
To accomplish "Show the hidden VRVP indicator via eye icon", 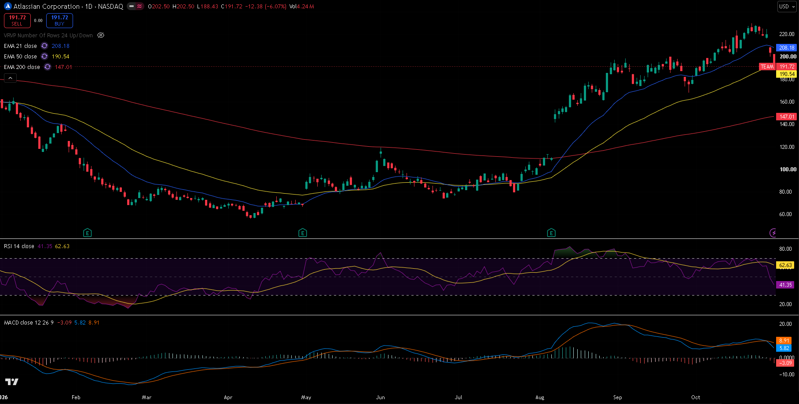I will pyautogui.click(x=101, y=36).
